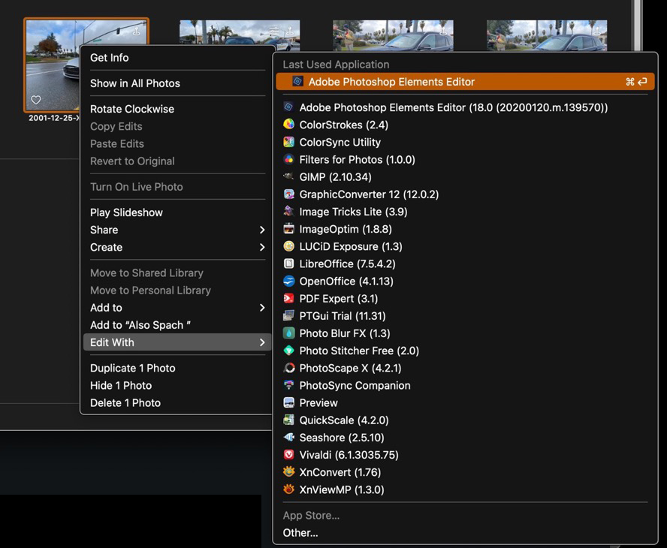Image resolution: width=667 pixels, height=548 pixels.
Task: Click the Photo Blur FX icon
Action: pyautogui.click(x=289, y=333)
